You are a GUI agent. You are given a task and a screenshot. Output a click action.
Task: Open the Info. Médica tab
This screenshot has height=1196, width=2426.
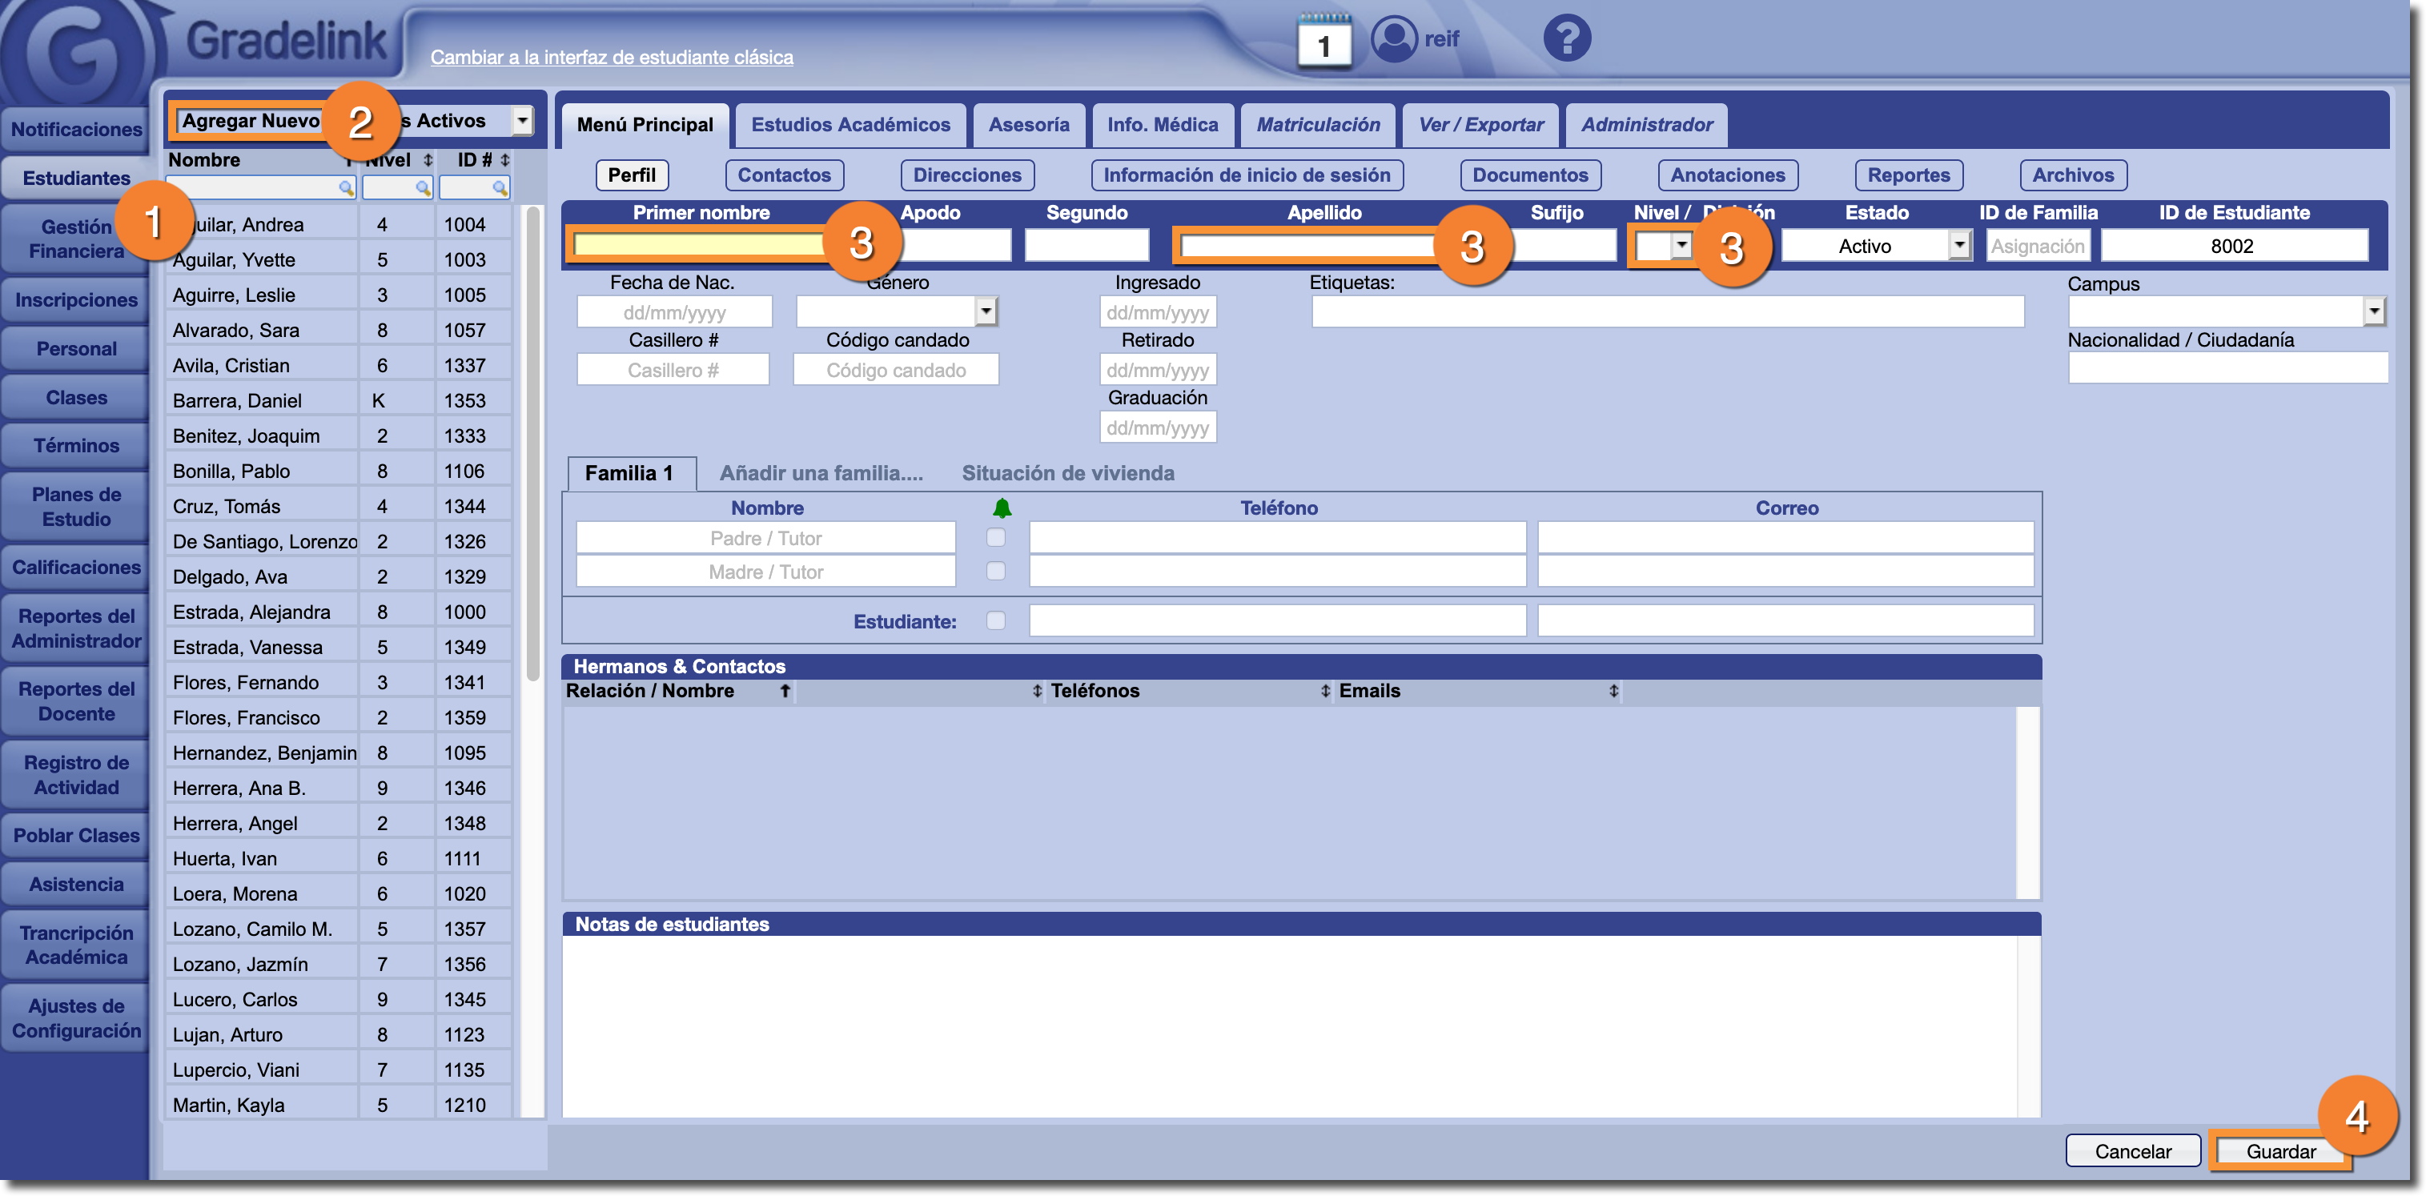pos(1161,125)
